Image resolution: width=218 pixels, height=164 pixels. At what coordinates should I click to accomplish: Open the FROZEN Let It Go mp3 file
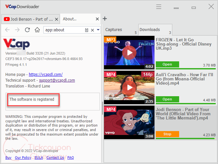167,65
